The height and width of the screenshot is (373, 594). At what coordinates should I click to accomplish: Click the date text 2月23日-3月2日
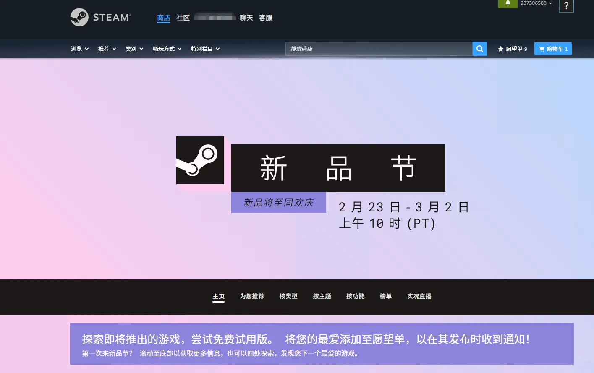click(x=404, y=207)
